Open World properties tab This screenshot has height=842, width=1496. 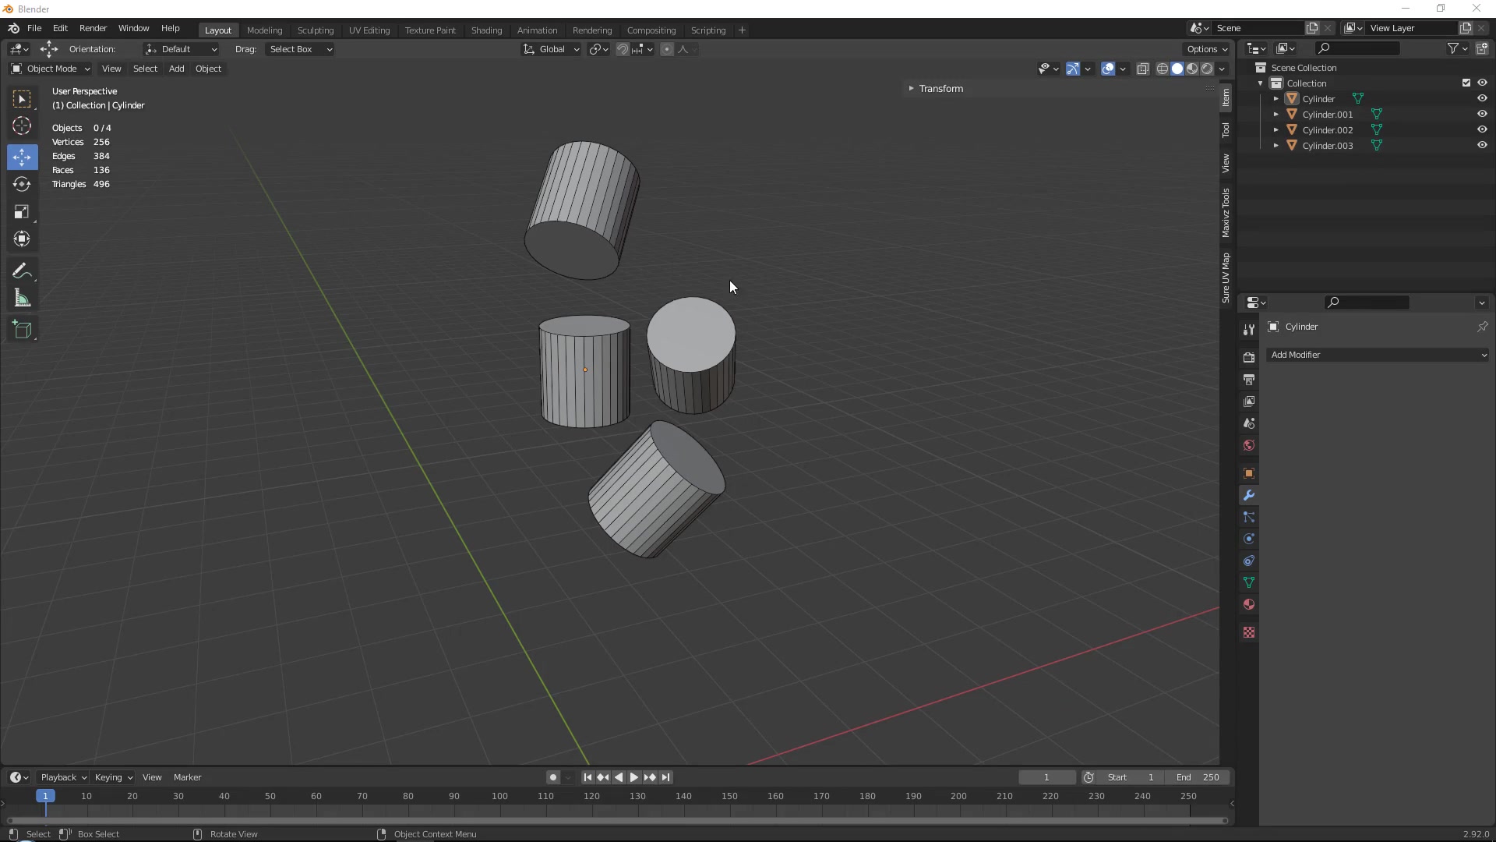[1249, 444]
